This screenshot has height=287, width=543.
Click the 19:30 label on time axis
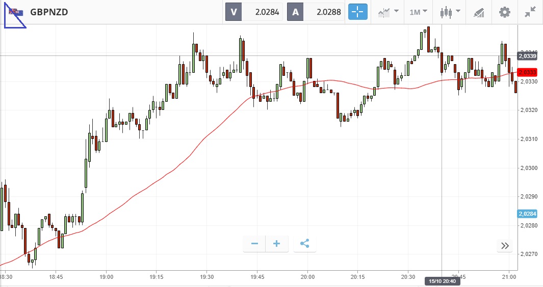(206, 277)
